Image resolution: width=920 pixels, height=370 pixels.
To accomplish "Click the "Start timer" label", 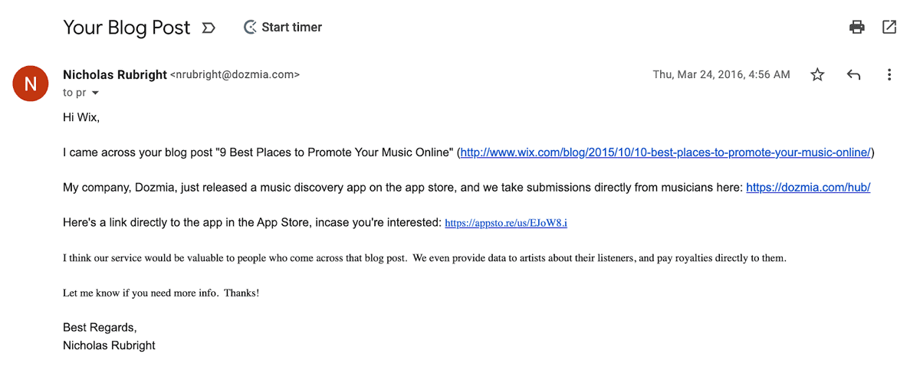I will tap(292, 28).
